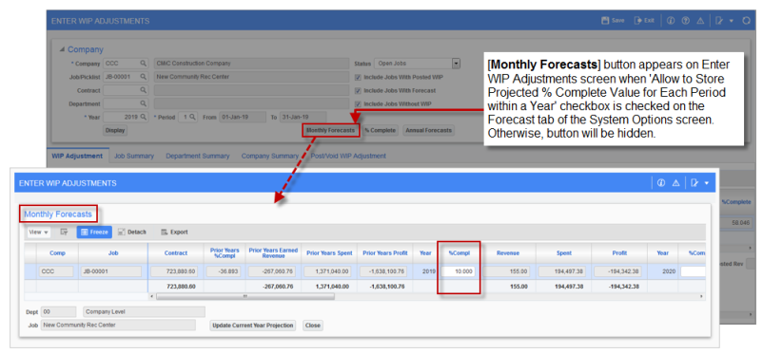Viewport: 763px width, 354px height.
Task: Click Update Current Year Projection button
Action: (253, 326)
